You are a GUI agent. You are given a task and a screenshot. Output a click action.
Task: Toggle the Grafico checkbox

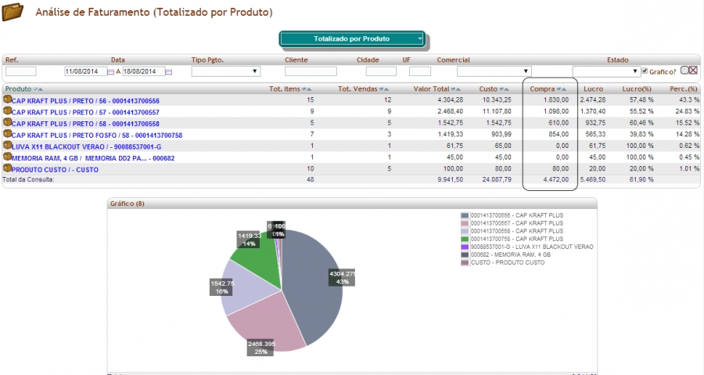(x=644, y=71)
